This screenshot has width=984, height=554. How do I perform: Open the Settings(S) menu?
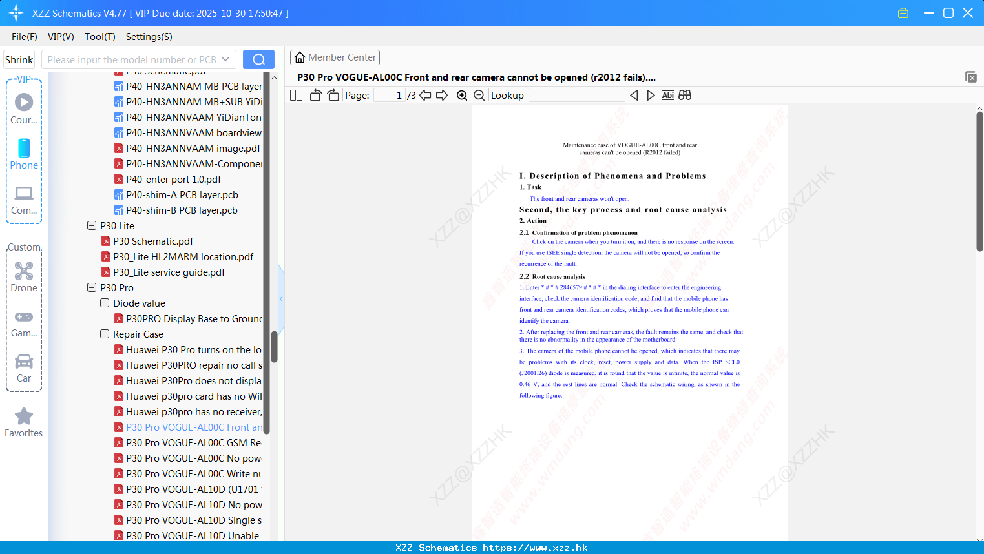[x=149, y=37]
